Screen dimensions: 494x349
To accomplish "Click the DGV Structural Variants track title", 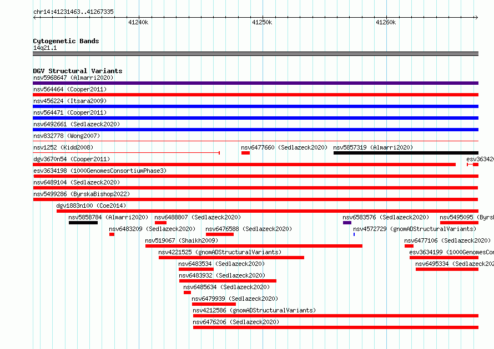I will (x=78, y=71).
